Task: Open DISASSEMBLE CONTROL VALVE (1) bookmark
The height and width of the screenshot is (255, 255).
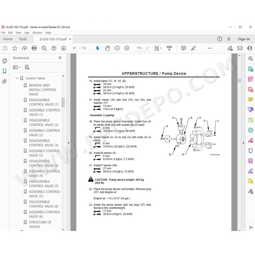Action: click(44, 102)
